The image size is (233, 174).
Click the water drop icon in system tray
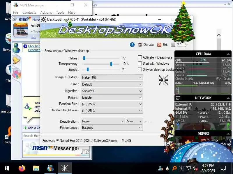pyautogui.click(x=167, y=168)
